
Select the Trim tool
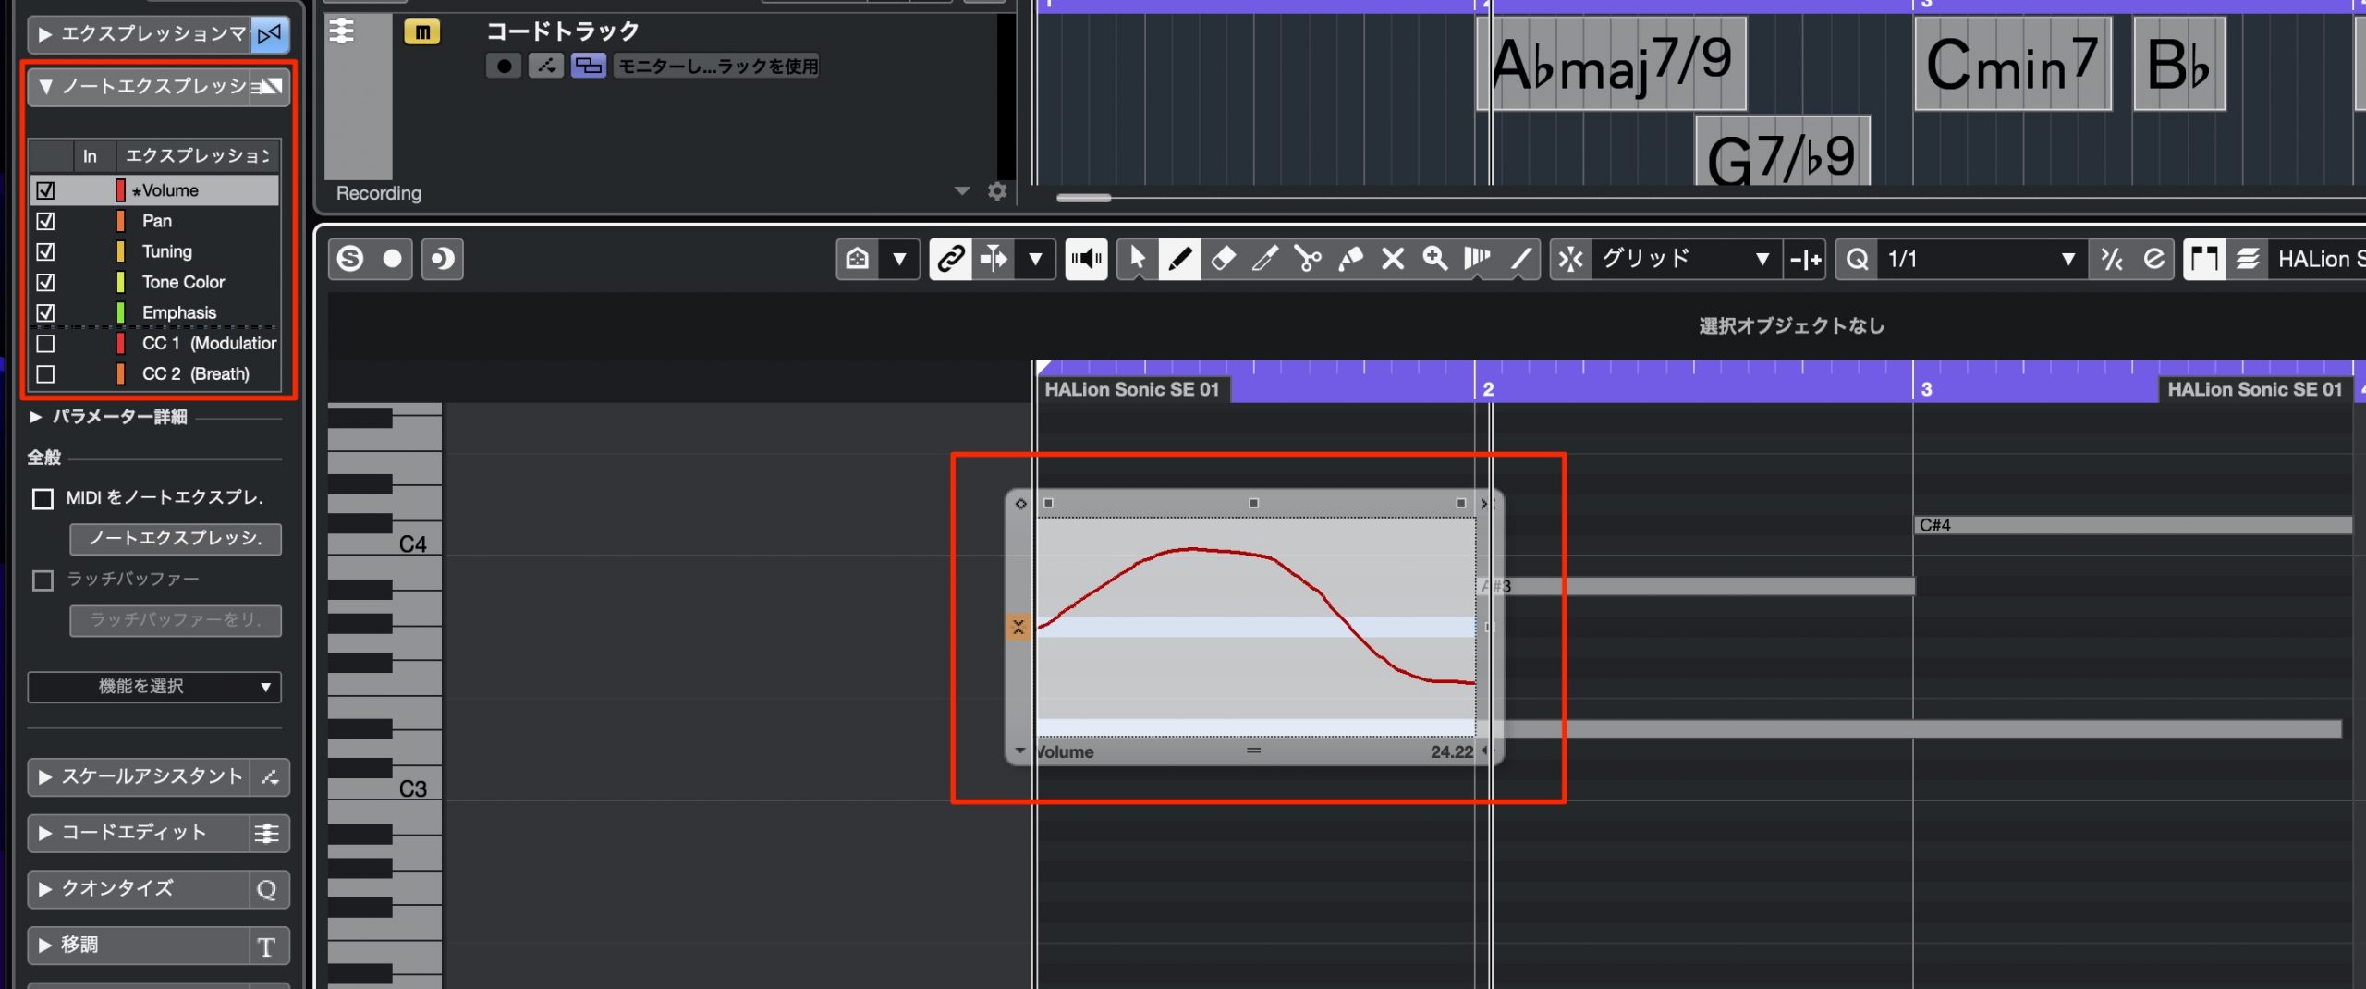pos(1265,259)
